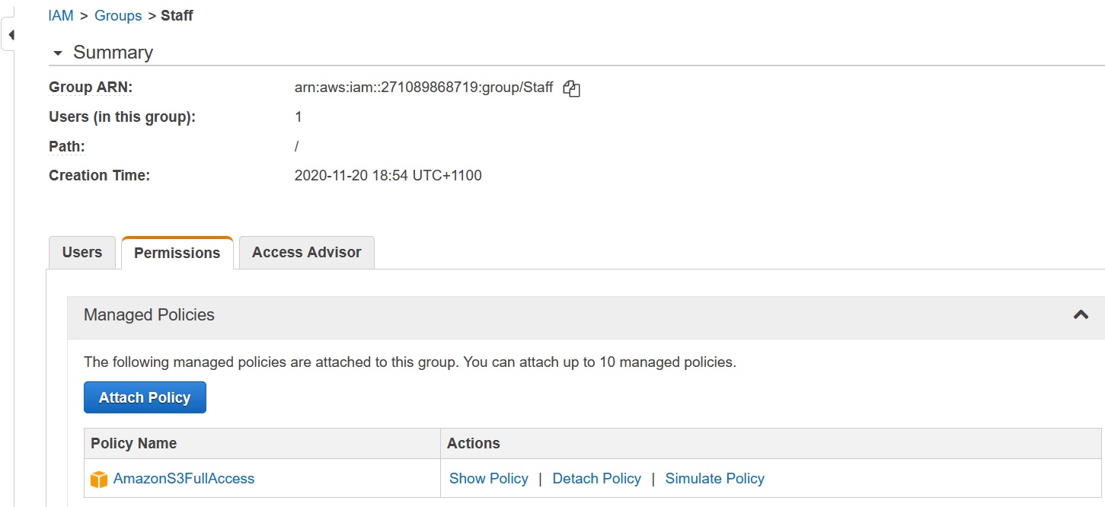The width and height of the screenshot is (1105, 507).
Task: Collapse the Summary section triangle
Action: (57, 53)
